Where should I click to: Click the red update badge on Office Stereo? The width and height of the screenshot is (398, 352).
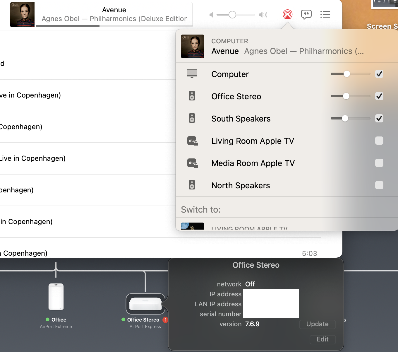(x=165, y=320)
